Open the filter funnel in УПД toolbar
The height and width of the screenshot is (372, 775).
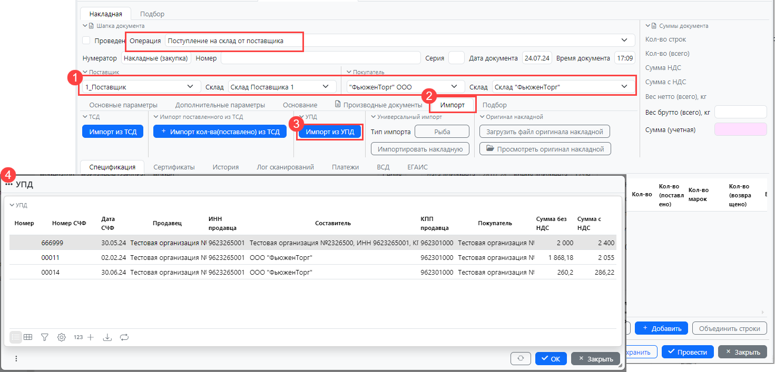click(45, 337)
